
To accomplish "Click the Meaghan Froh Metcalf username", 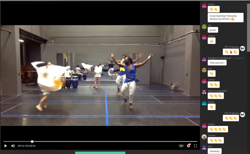I will [219, 58].
